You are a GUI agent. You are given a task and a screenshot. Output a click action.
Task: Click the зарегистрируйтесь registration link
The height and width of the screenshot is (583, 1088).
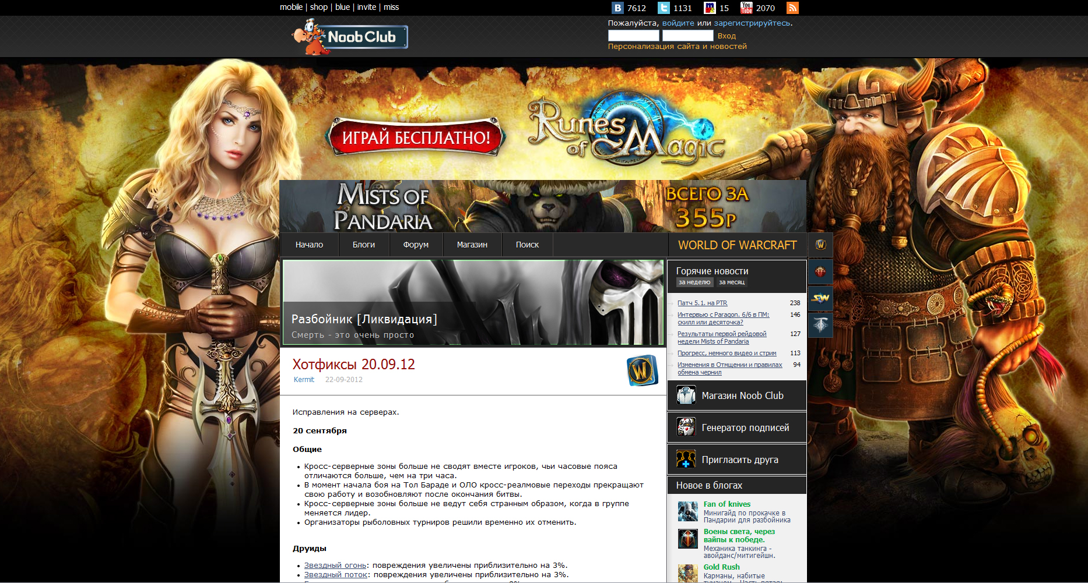(x=752, y=23)
